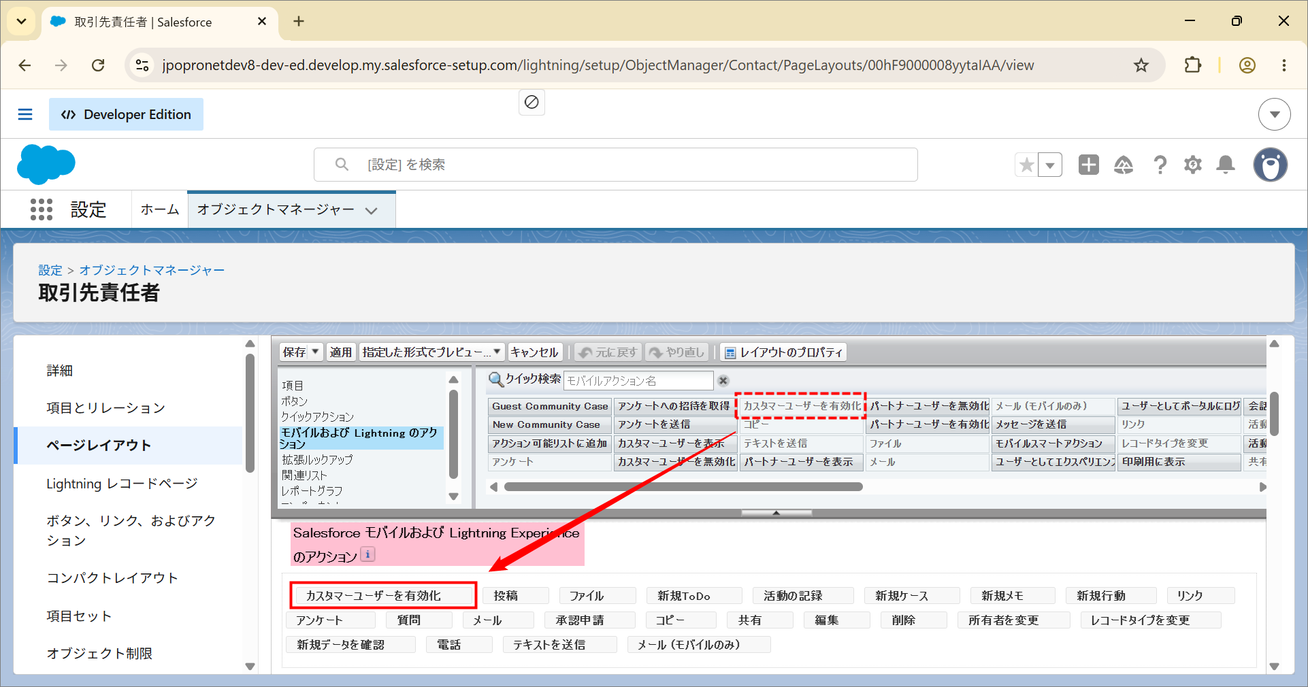This screenshot has width=1308, height=687.
Task: Toggle the favorites star icon
Action: [x=1027, y=165]
